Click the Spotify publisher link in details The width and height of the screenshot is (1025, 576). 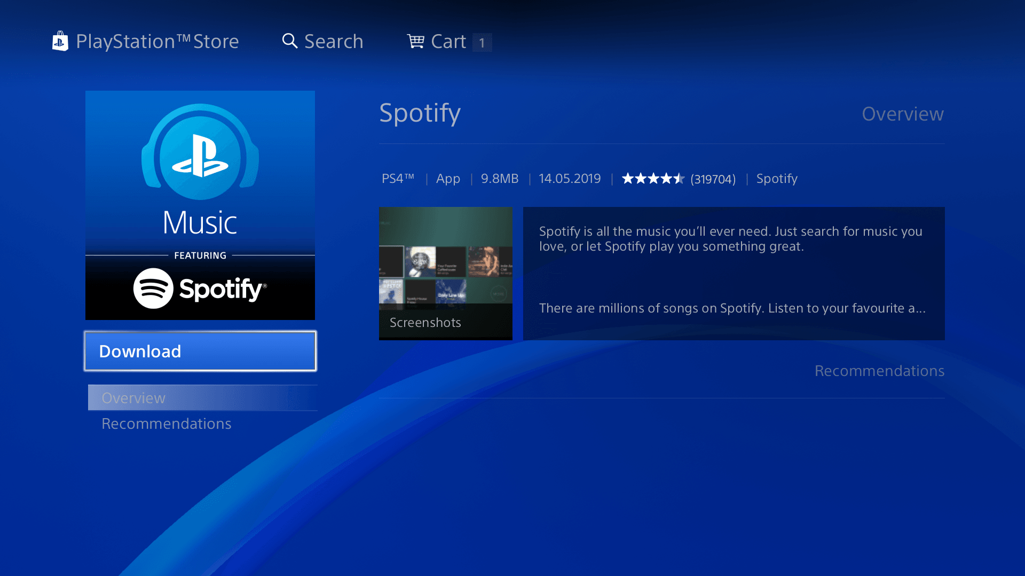click(x=777, y=179)
